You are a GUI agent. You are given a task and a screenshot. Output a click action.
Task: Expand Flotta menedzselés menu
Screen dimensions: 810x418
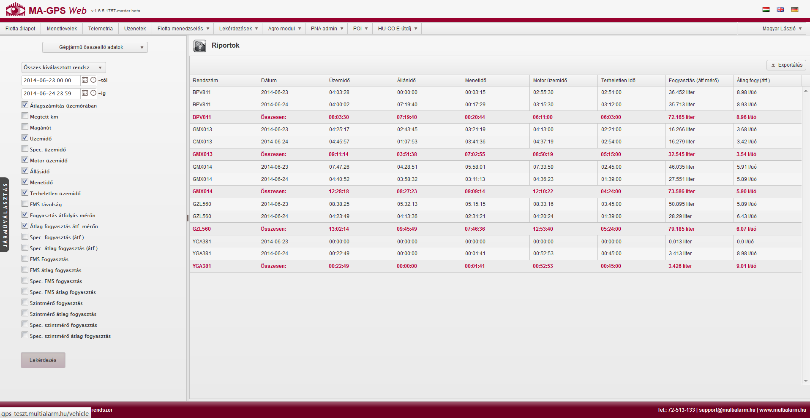[183, 29]
